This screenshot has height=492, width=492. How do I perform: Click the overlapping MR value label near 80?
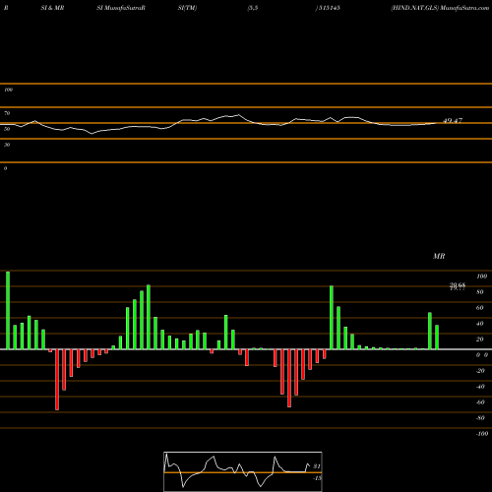(x=458, y=287)
